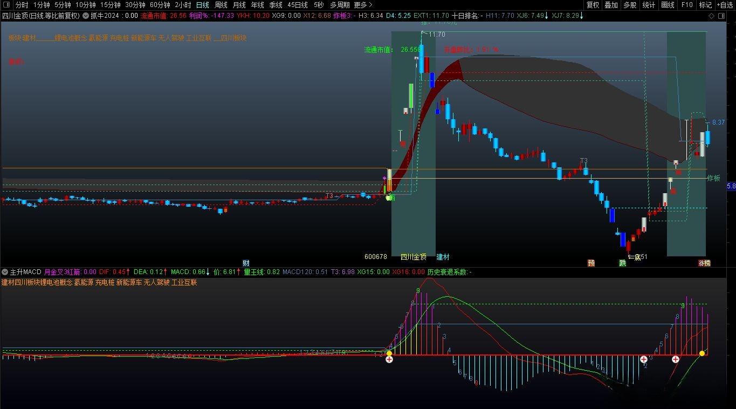
Task: Switch to the 60分钟 period tab
Action: click(160, 5)
